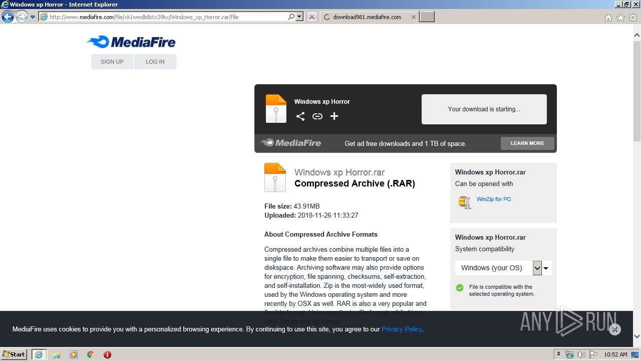The width and height of the screenshot is (641, 361).
Task: Click Internet Explorer taskbar icon
Action: tap(39, 354)
